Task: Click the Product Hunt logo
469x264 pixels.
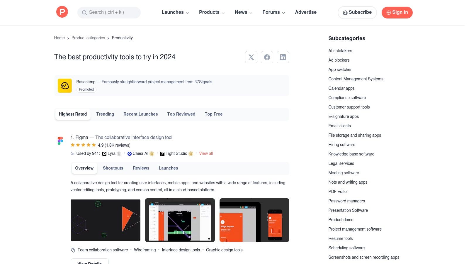Action: 62,12
